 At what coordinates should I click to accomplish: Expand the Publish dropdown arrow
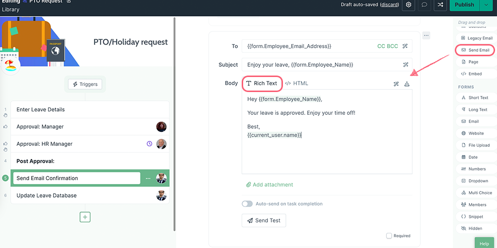click(x=486, y=5)
